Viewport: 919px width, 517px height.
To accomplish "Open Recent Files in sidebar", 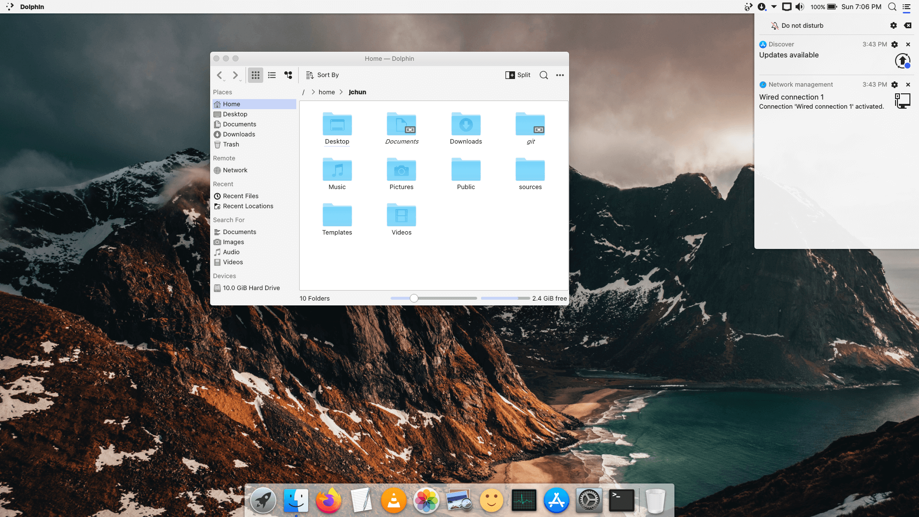I will tap(240, 196).
